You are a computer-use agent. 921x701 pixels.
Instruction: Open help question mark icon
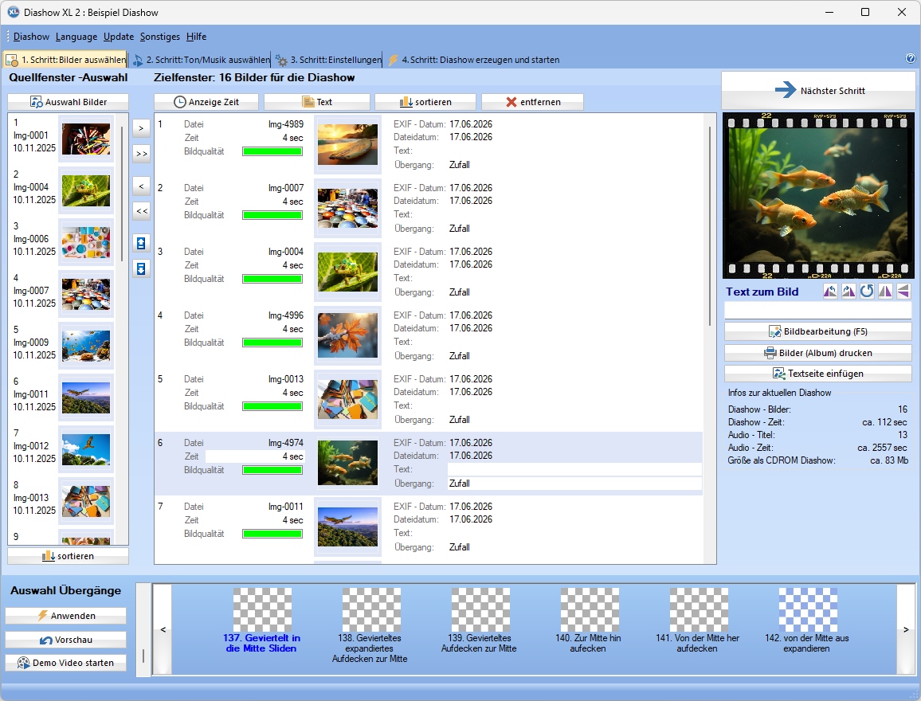tap(911, 58)
